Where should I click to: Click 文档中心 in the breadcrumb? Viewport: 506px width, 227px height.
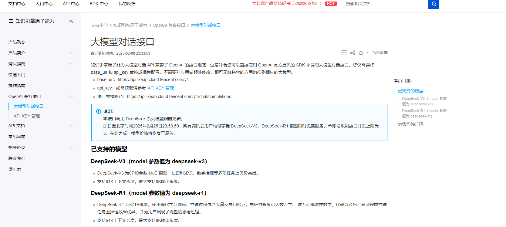tap(99, 25)
